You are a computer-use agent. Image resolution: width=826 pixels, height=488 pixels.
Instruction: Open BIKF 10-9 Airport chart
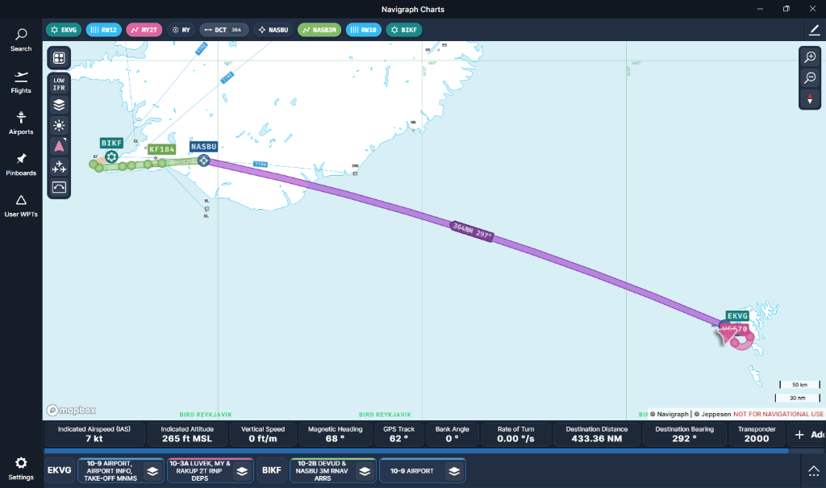point(412,471)
